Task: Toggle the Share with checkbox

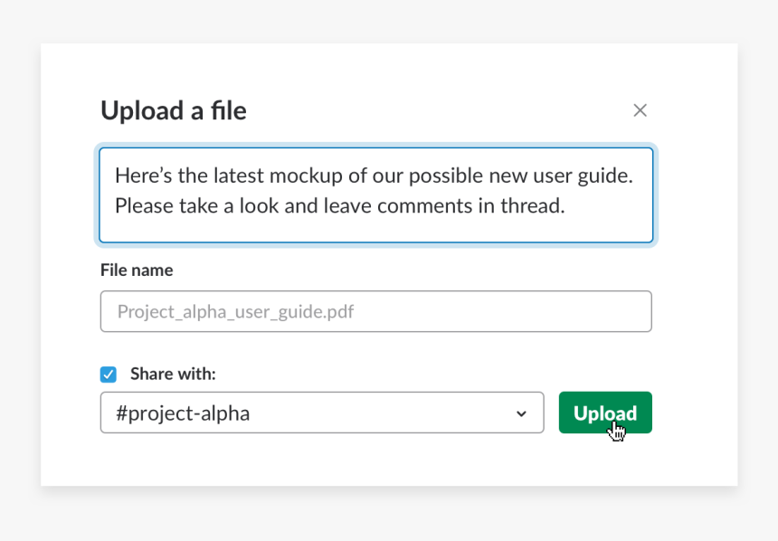Action: click(109, 375)
